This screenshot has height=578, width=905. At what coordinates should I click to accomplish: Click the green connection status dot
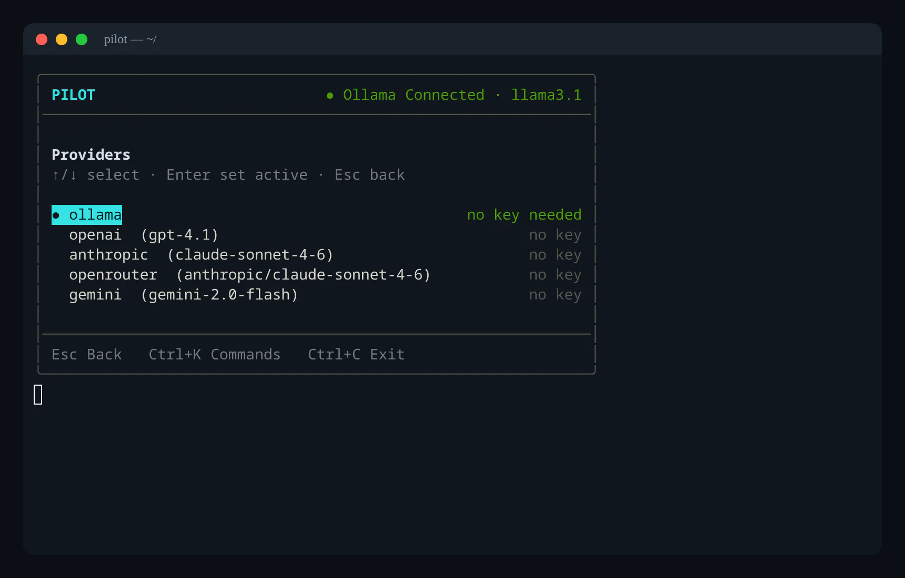tap(330, 96)
